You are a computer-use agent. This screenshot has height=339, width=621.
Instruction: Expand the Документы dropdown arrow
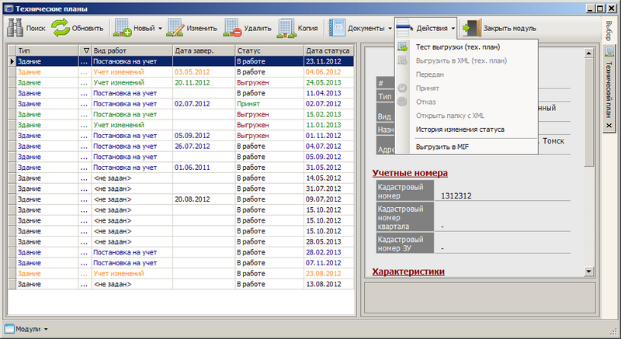click(x=390, y=29)
